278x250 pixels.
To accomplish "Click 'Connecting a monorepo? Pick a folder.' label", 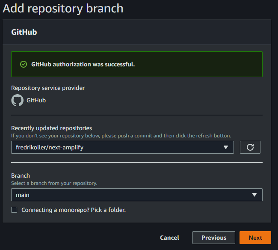I will [74, 210].
